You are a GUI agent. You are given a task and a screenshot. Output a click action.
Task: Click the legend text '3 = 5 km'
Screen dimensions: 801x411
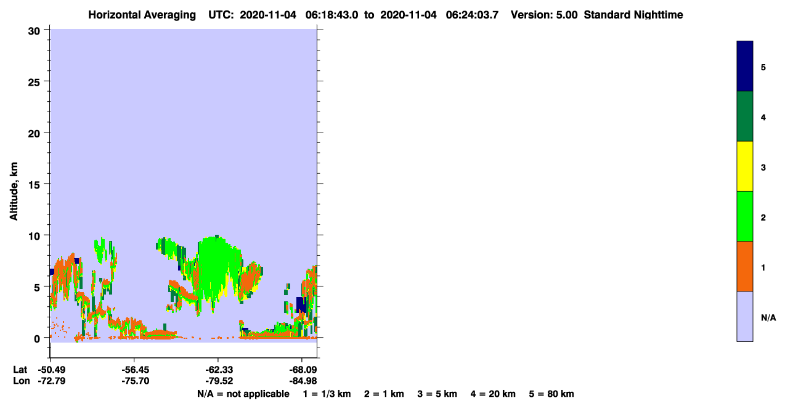pyautogui.click(x=437, y=394)
